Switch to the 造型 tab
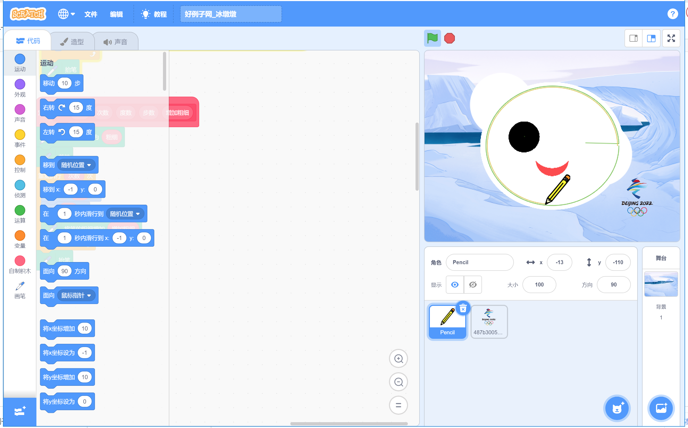688x428 pixels. coord(72,42)
